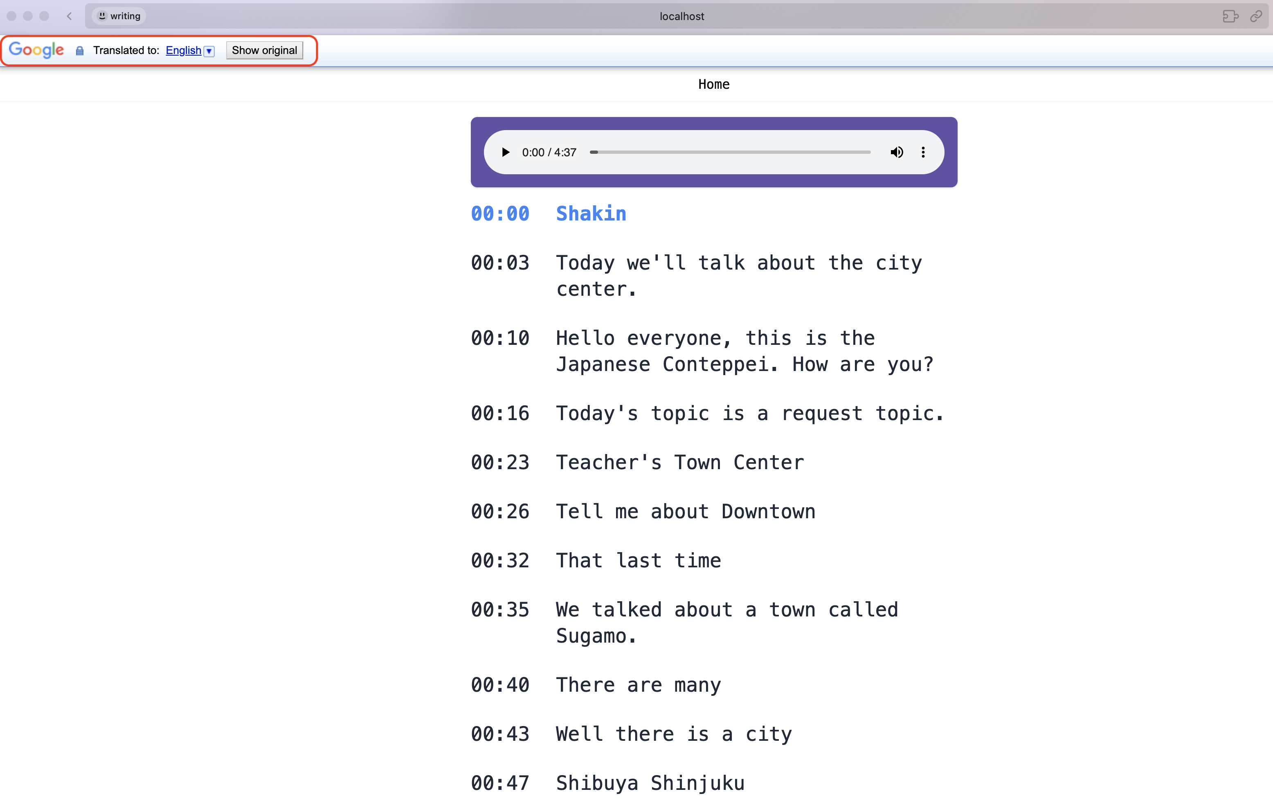The height and width of the screenshot is (805, 1273).
Task: Select Shibuya Shinjuku line
Action: tap(650, 783)
